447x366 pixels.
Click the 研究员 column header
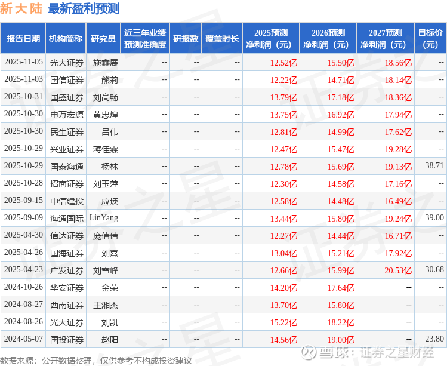tap(103, 39)
